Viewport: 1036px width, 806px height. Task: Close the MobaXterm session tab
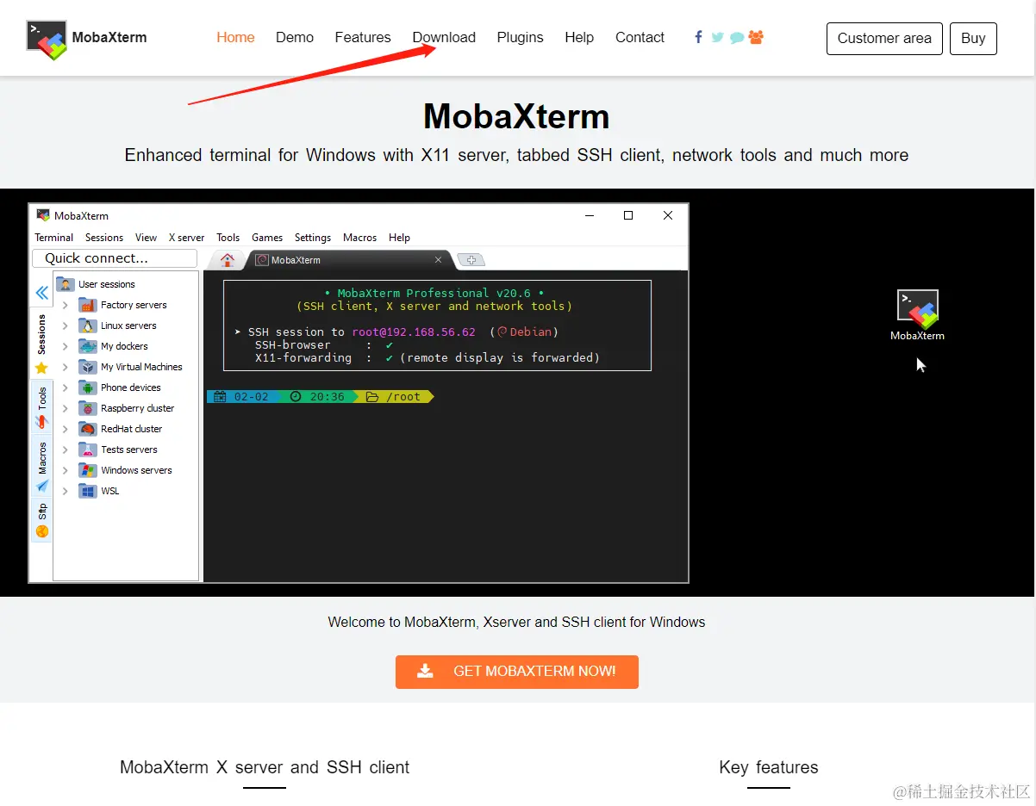tap(438, 259)
